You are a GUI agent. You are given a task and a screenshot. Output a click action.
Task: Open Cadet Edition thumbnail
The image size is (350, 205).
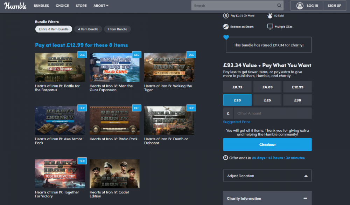coord(114,174)
